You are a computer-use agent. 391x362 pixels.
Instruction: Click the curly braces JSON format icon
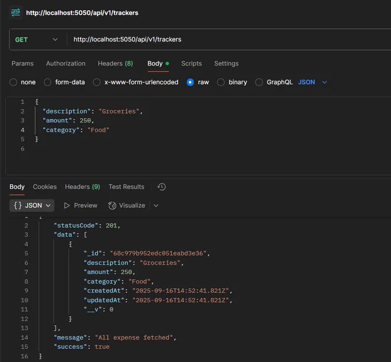click(18, 205)
